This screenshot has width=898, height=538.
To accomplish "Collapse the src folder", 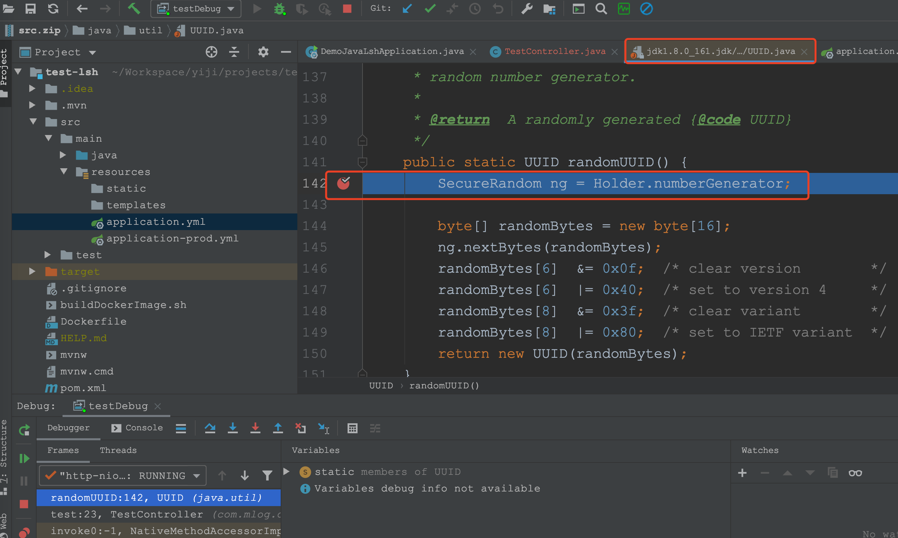I will (33, 122).
